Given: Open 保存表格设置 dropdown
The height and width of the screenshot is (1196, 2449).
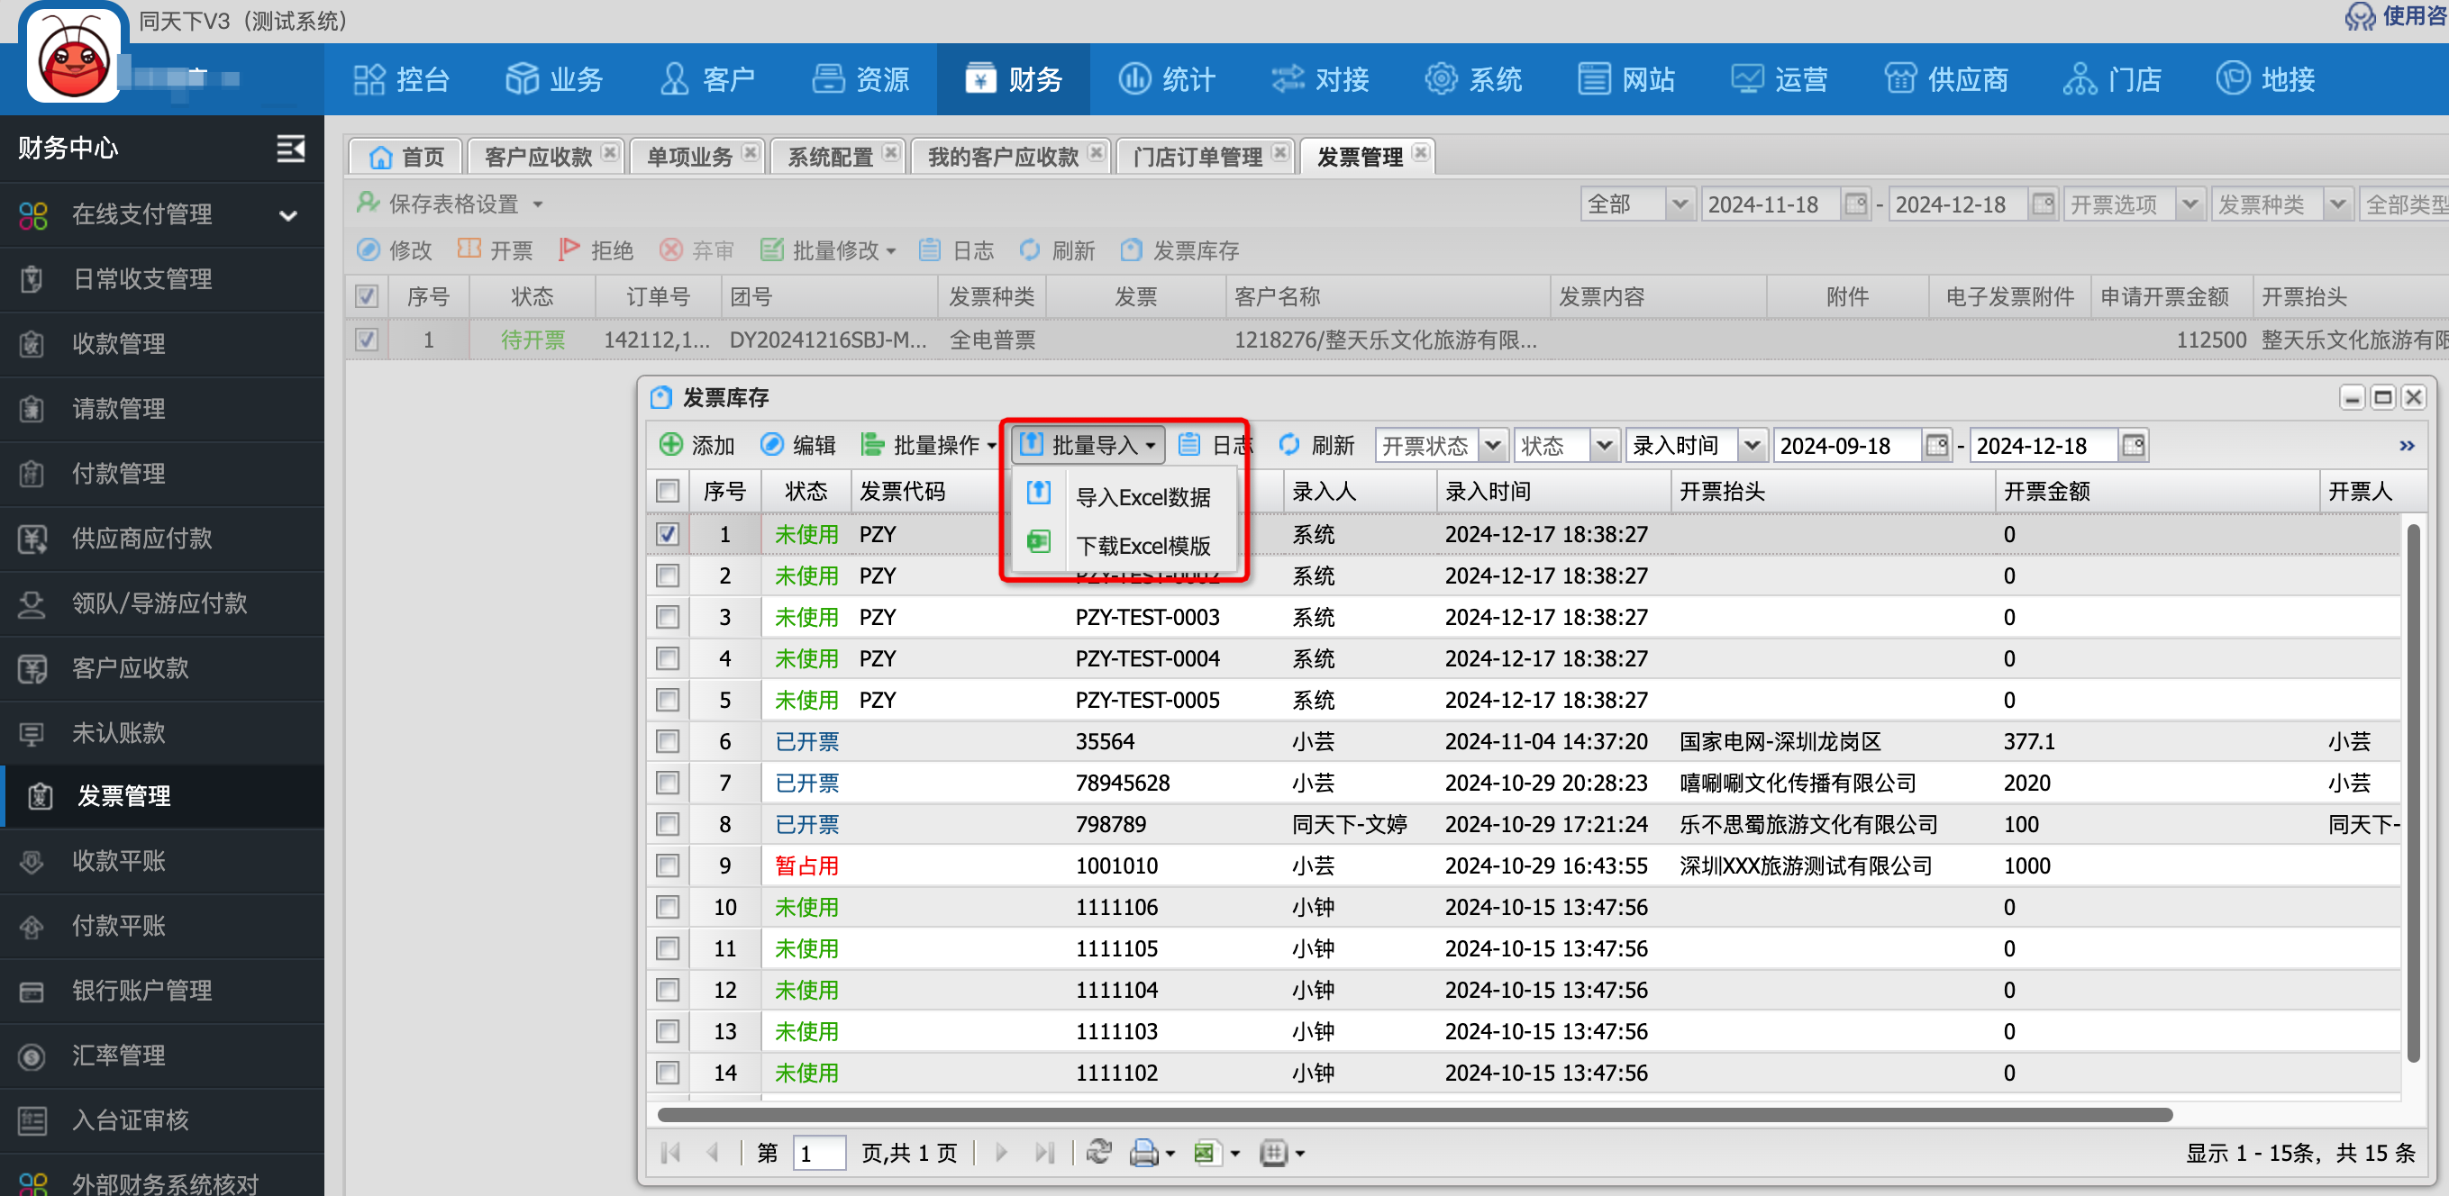Looking at the screenshot, I should tap(450, 204).
